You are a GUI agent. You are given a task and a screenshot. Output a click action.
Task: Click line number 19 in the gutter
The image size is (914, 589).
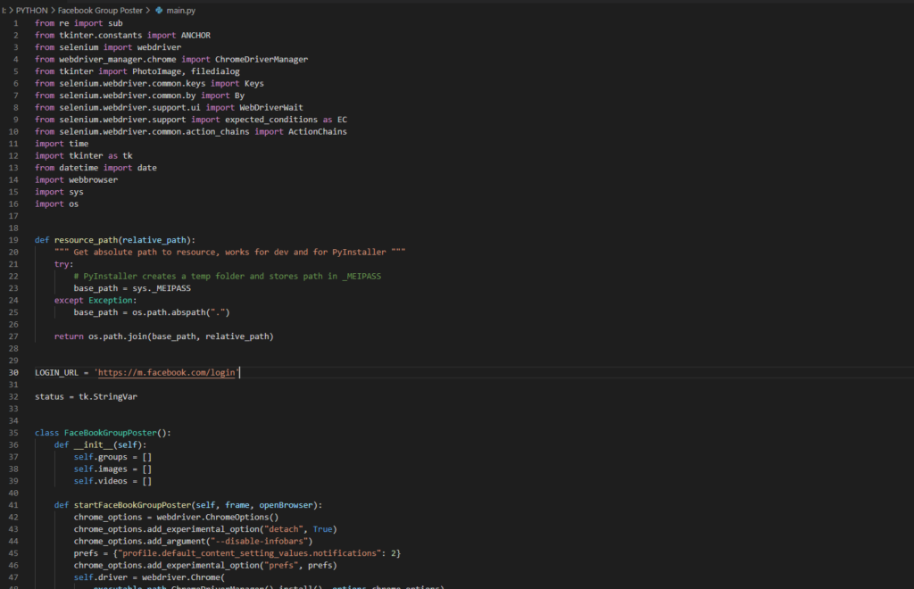click(x=12, y=240)
